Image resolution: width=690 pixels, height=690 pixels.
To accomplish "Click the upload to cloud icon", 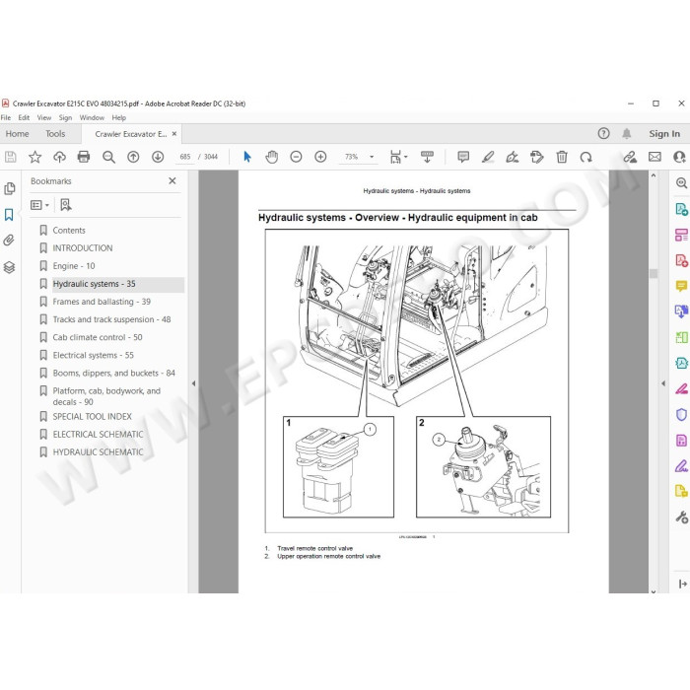I will click(x=59, y=157).
